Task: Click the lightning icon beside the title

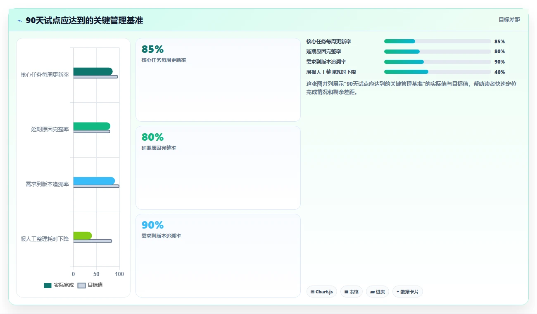Action: click(x=20, y=21)
